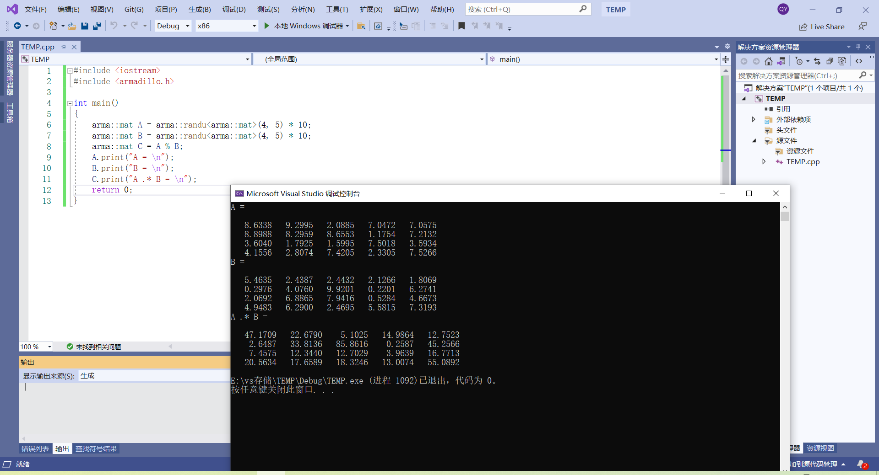The width and height of the screenshot is (879, 475).
Task: Click the Open File folder icon
Action: pyautogui.click(x=72, y=26)
